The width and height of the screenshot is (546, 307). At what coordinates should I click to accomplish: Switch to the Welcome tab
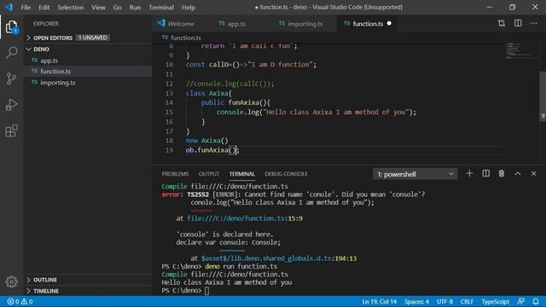(181, 24)
